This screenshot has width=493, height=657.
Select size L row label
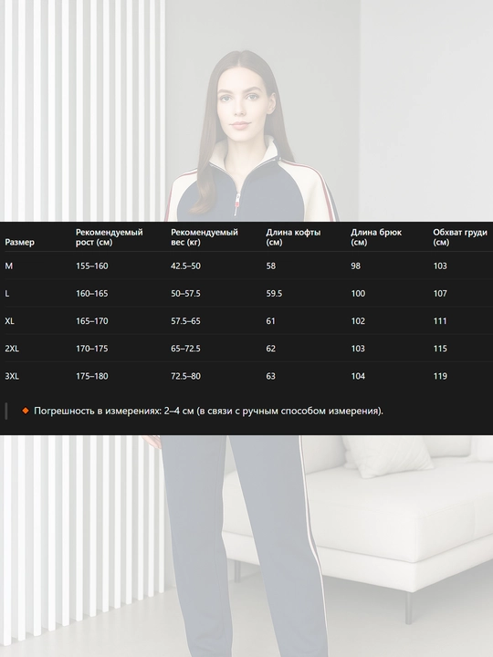(x=7, y=293)
